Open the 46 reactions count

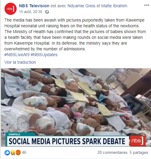coord(24,153)
